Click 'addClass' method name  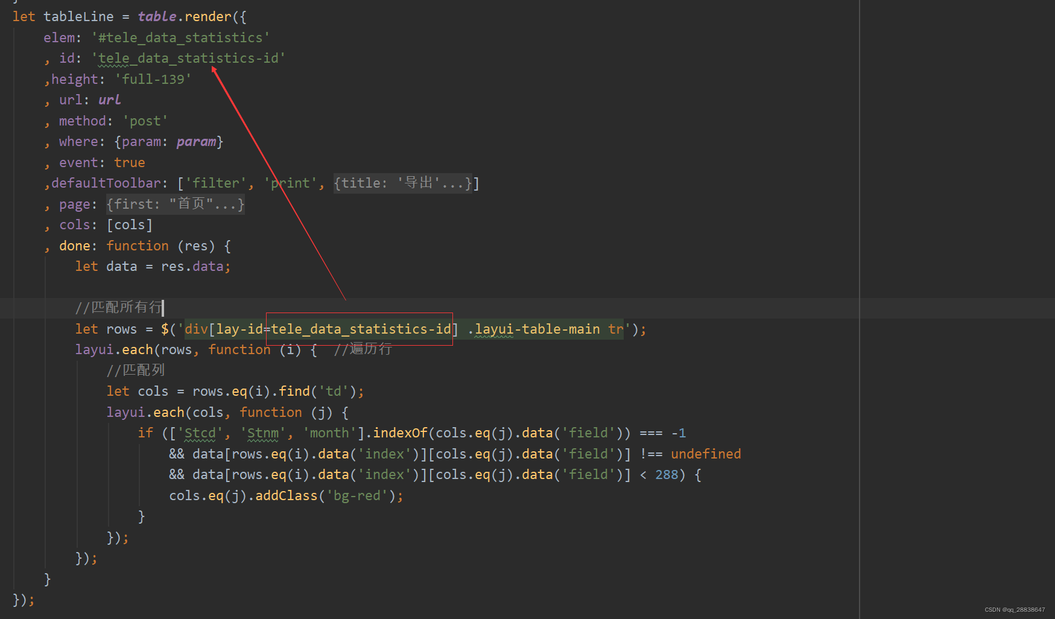287,496
